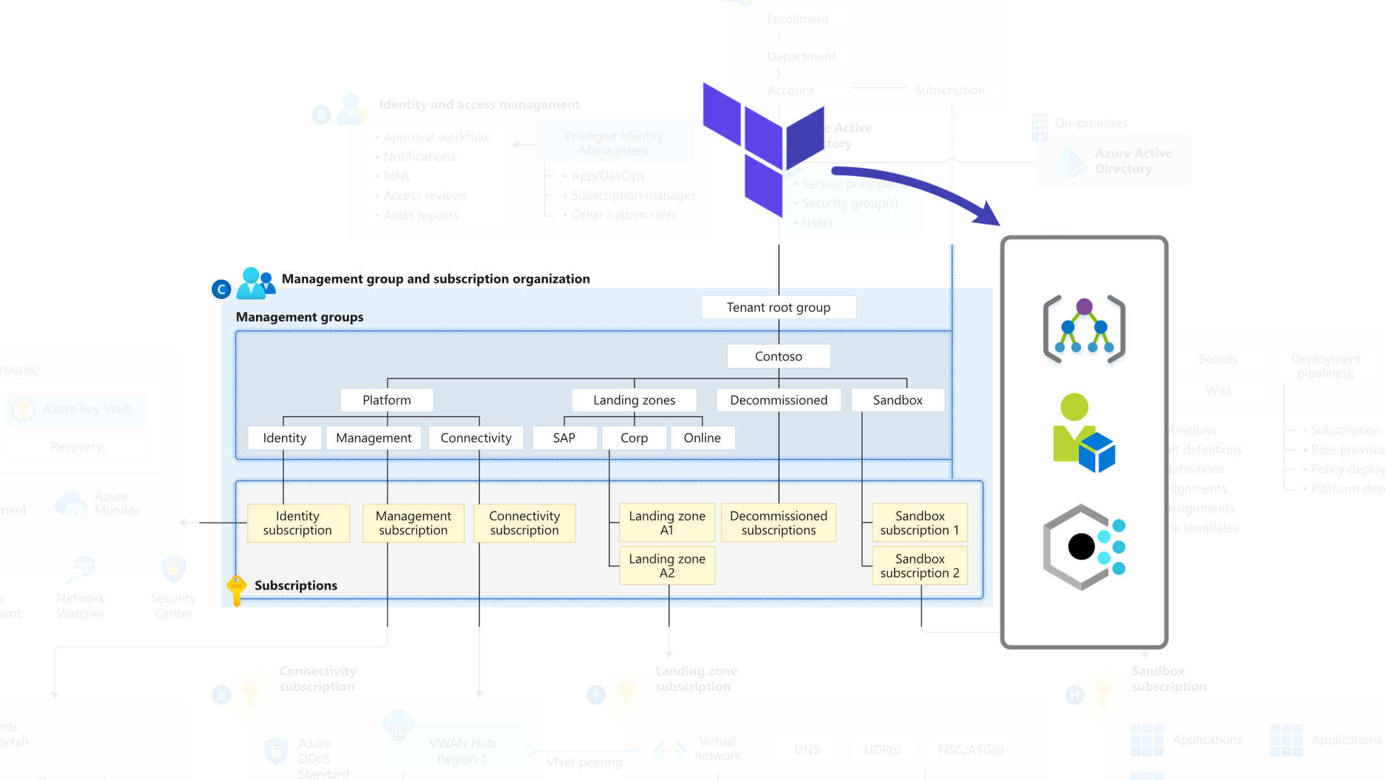Select the Network Watcher icon
The width and height of the screenshot is (1385, 780).
(81, 570)
